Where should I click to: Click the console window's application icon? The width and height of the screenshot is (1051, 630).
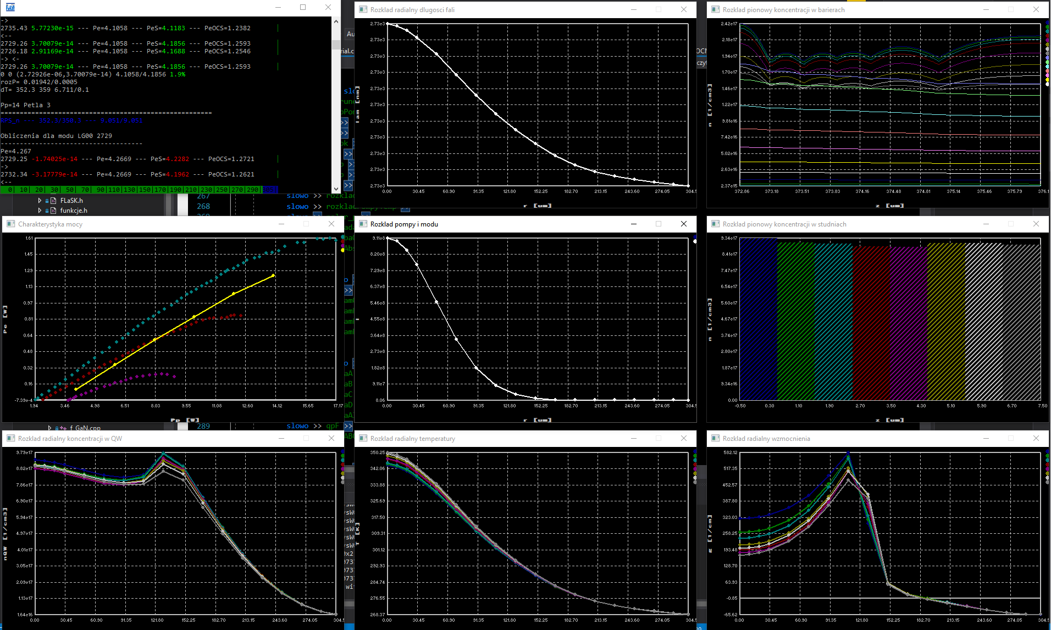(x=10, y=7)
